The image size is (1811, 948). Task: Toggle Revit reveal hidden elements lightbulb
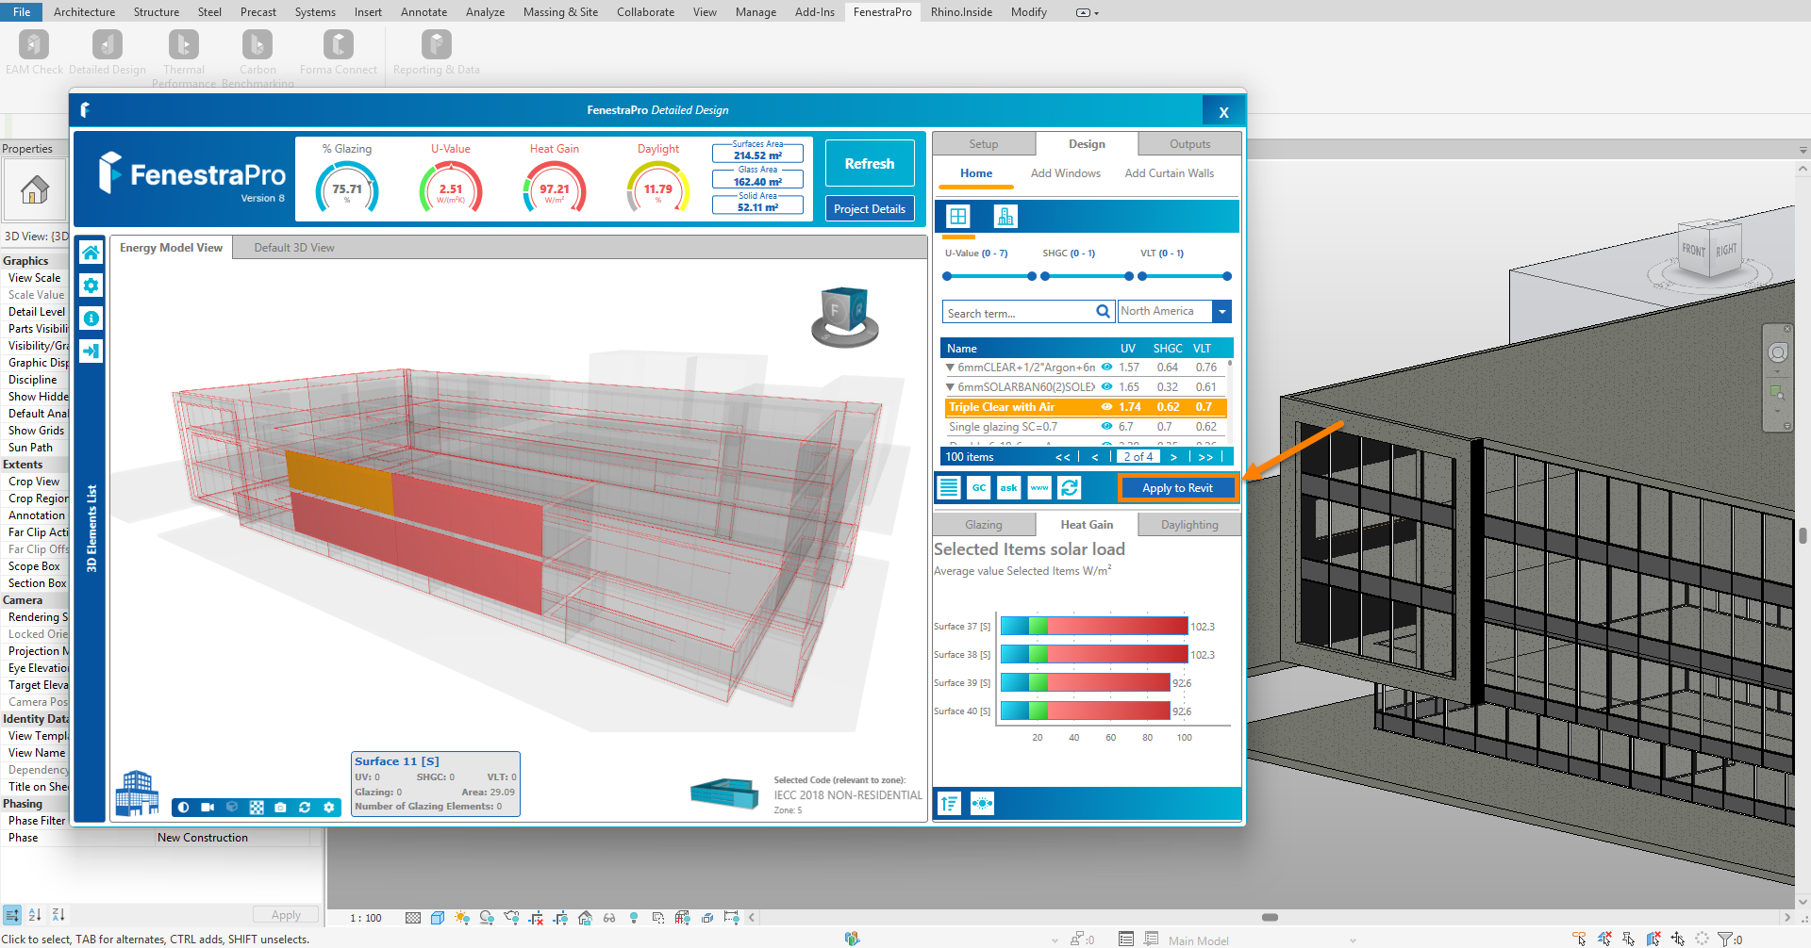[x=634, y=917]
